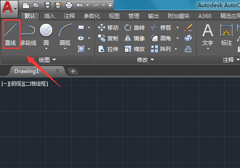This screenshot has height=168, width=240.
Task: Switch to the 默认 ribbon tab
Action: (30, 16)
